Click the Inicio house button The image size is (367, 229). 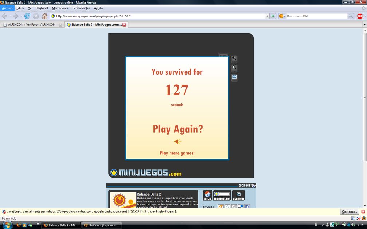pos(208,195)
